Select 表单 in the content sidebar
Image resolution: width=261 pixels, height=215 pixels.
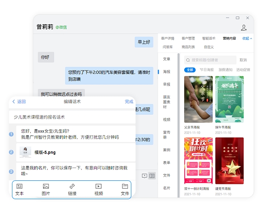167,162
